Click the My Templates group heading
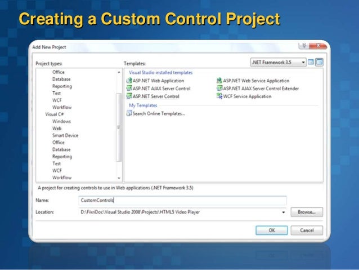 [x=143, y=105]
